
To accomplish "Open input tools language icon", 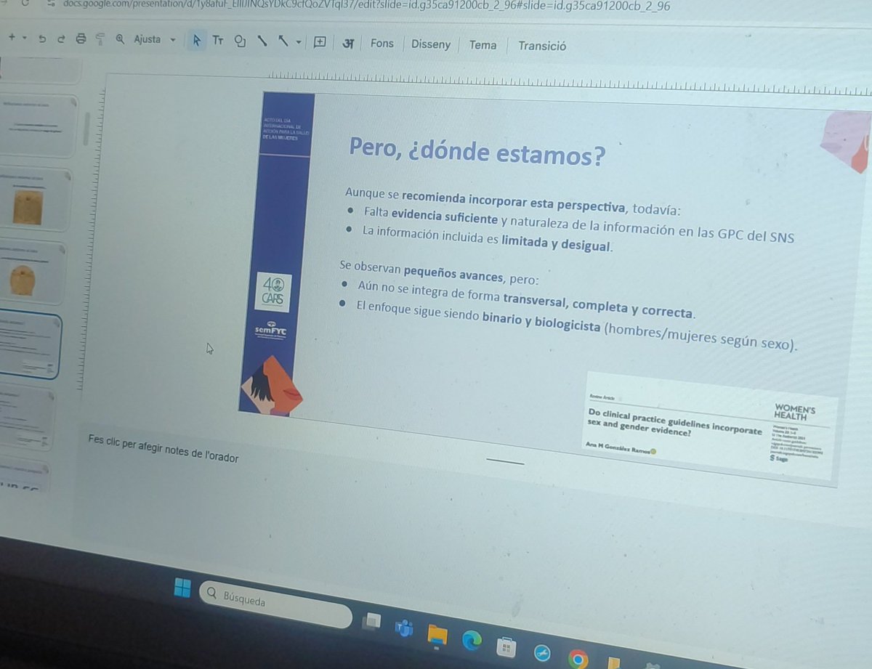I will (348, 44).
